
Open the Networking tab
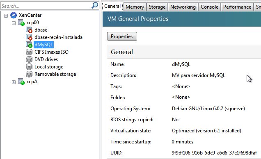pyautogui.click(x=183, y=7)
